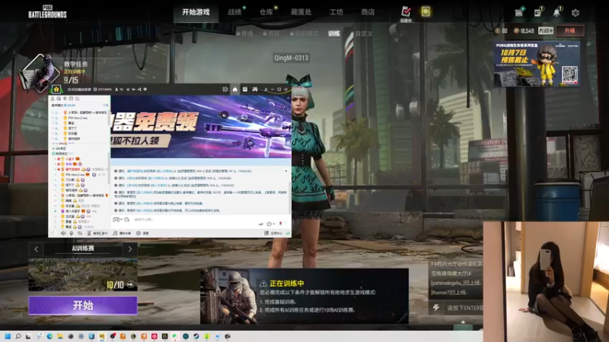Click the 应用中心 app center button
609x342 pixels.
coord(274,233)
